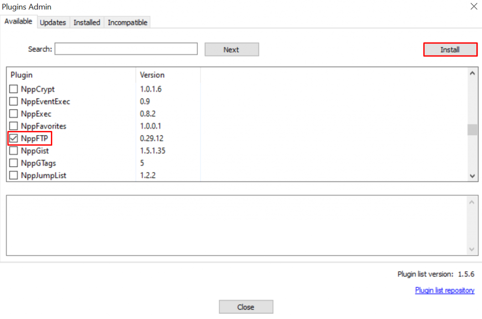This screenshot has height=319, width=482.
Task: Click the plugin list scroll-down arrow
Action: click(x=473, y=176)
